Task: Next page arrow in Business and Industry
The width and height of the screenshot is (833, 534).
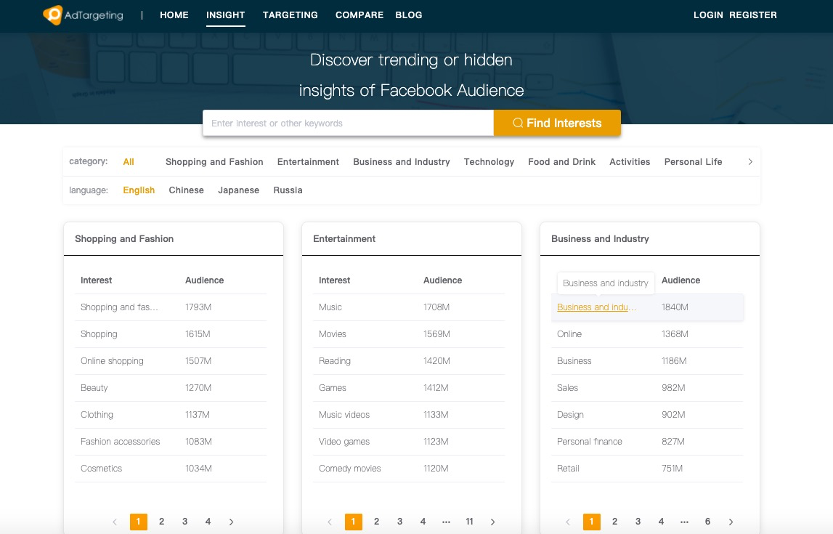Action: click(731, 522)
